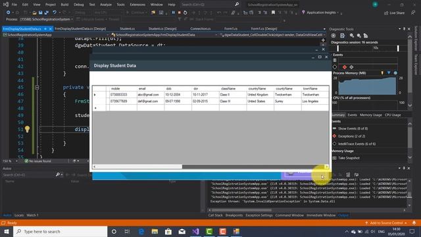Open the Debug menu
Screen dimensions: 421x237
(x=79, y=5)
